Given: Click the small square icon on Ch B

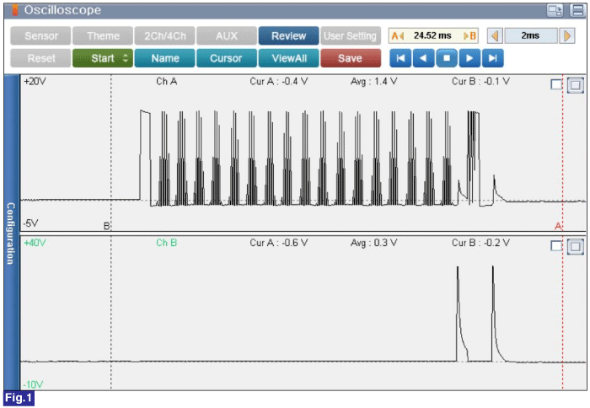Looking at the screenshot, I should pos(556,246).
